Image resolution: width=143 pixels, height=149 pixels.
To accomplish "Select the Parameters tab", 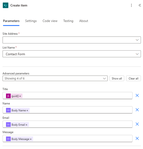I will [x=11, y=21].
